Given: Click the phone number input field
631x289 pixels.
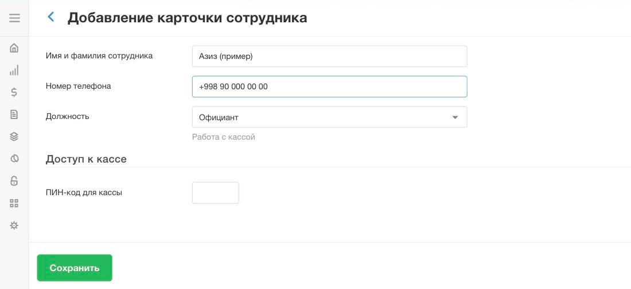Looking at the screenshot, I should tap(330, 87).
